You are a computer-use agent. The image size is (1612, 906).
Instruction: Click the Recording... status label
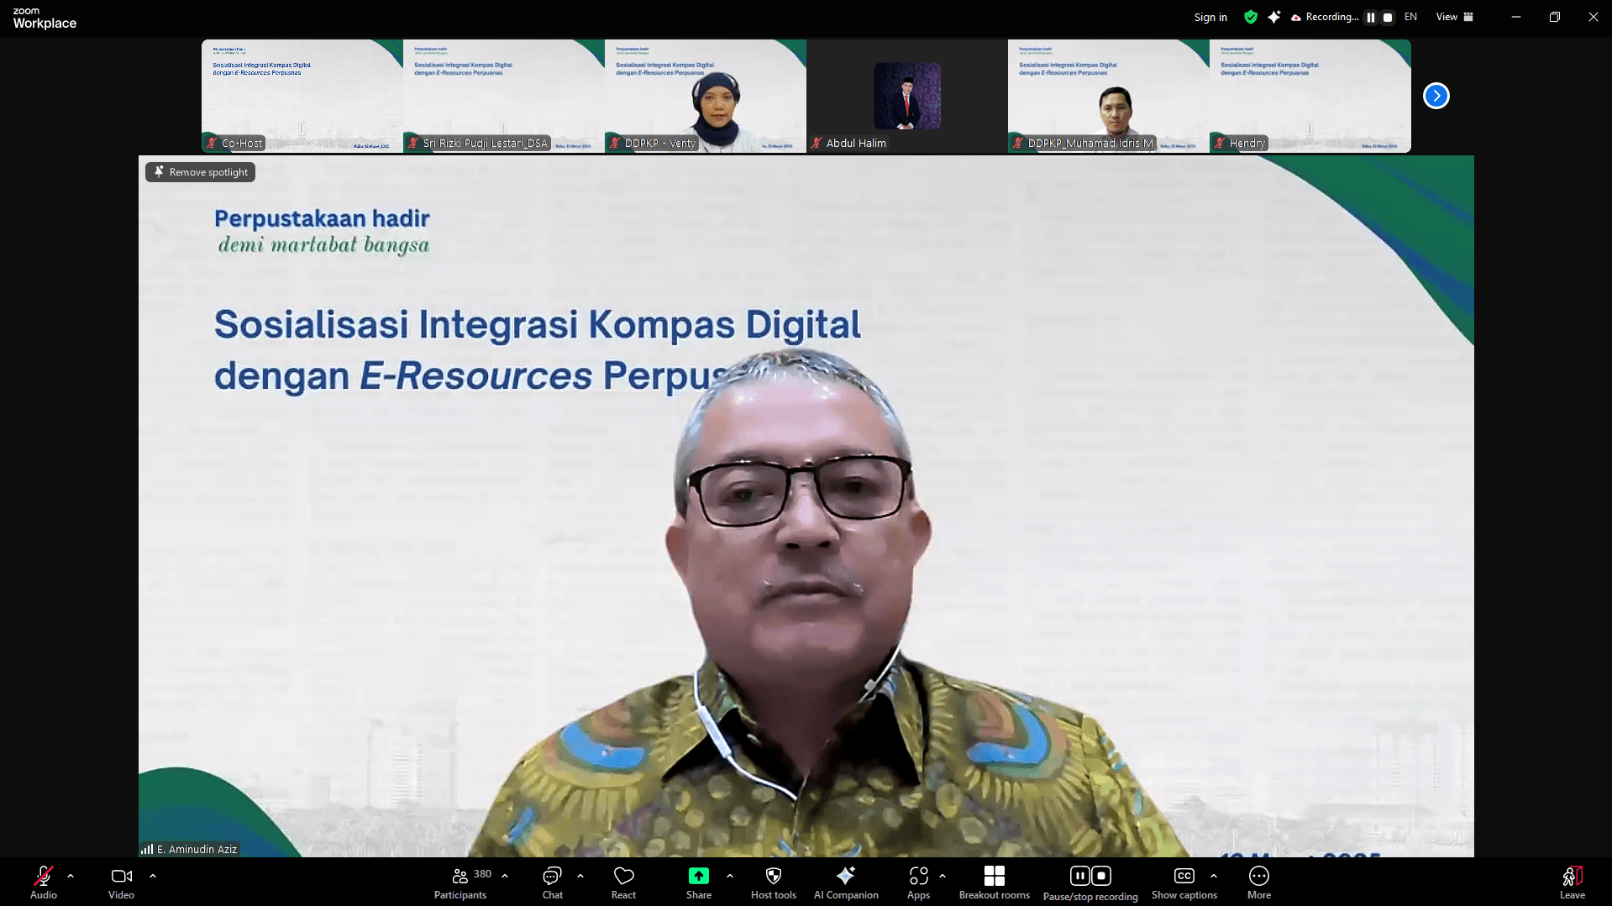point(1331,17)
